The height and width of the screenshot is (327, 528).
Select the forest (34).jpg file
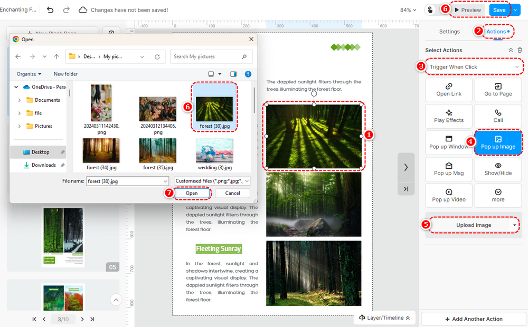(x=101, y=154)
